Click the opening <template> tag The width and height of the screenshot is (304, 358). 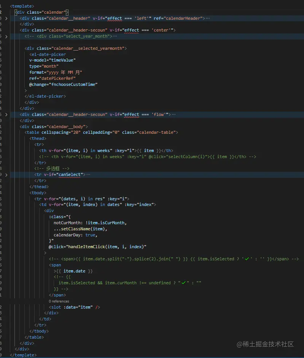point(22,6)
